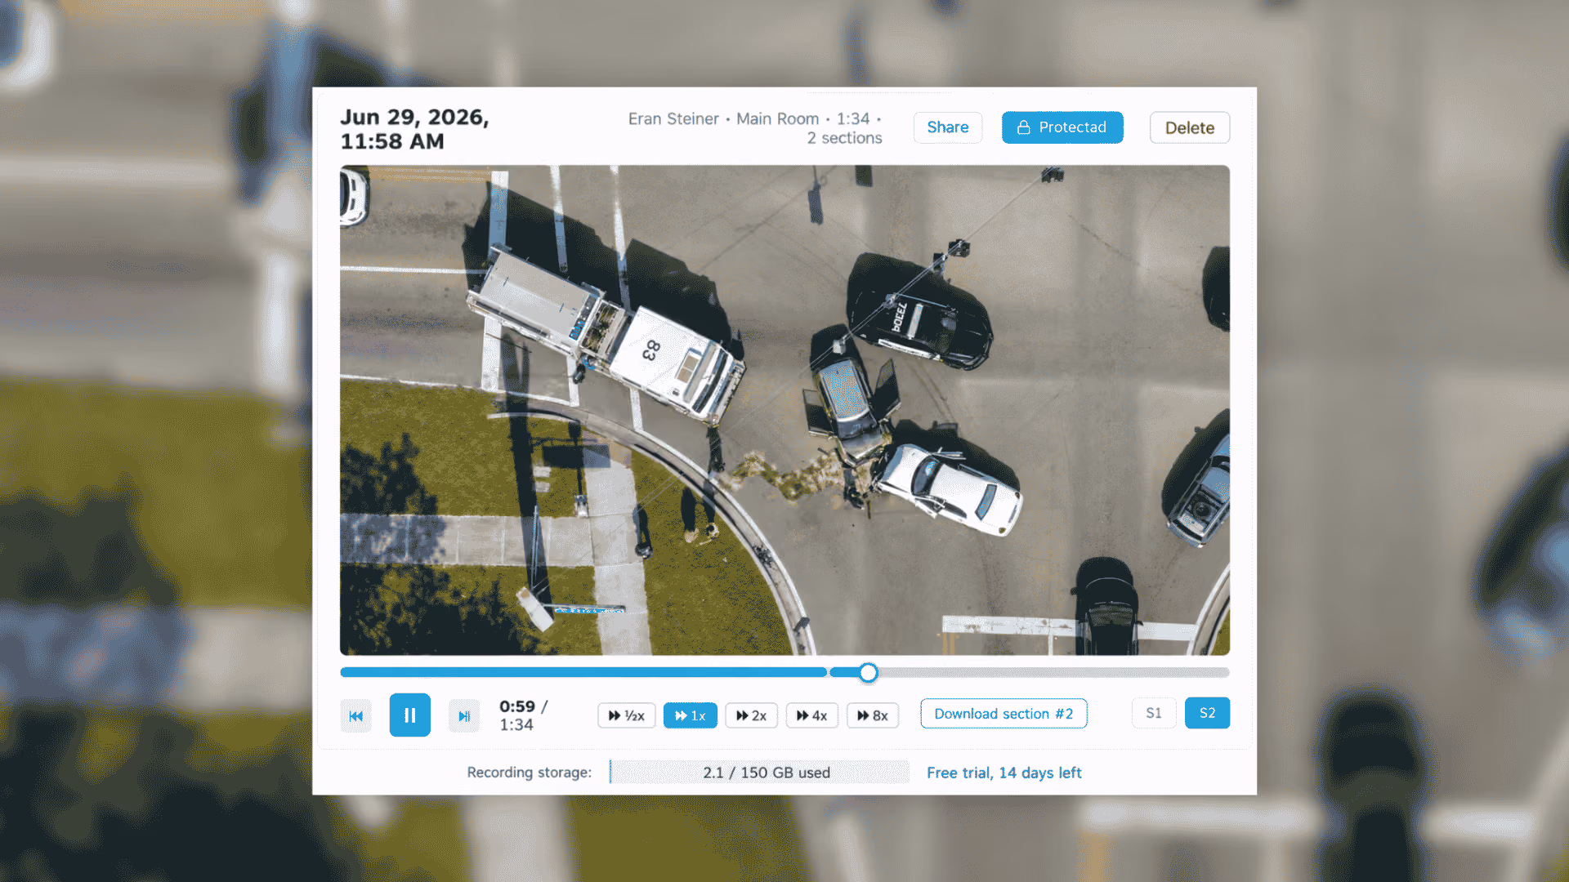Set playback speed to ½x

pos(627,715)
